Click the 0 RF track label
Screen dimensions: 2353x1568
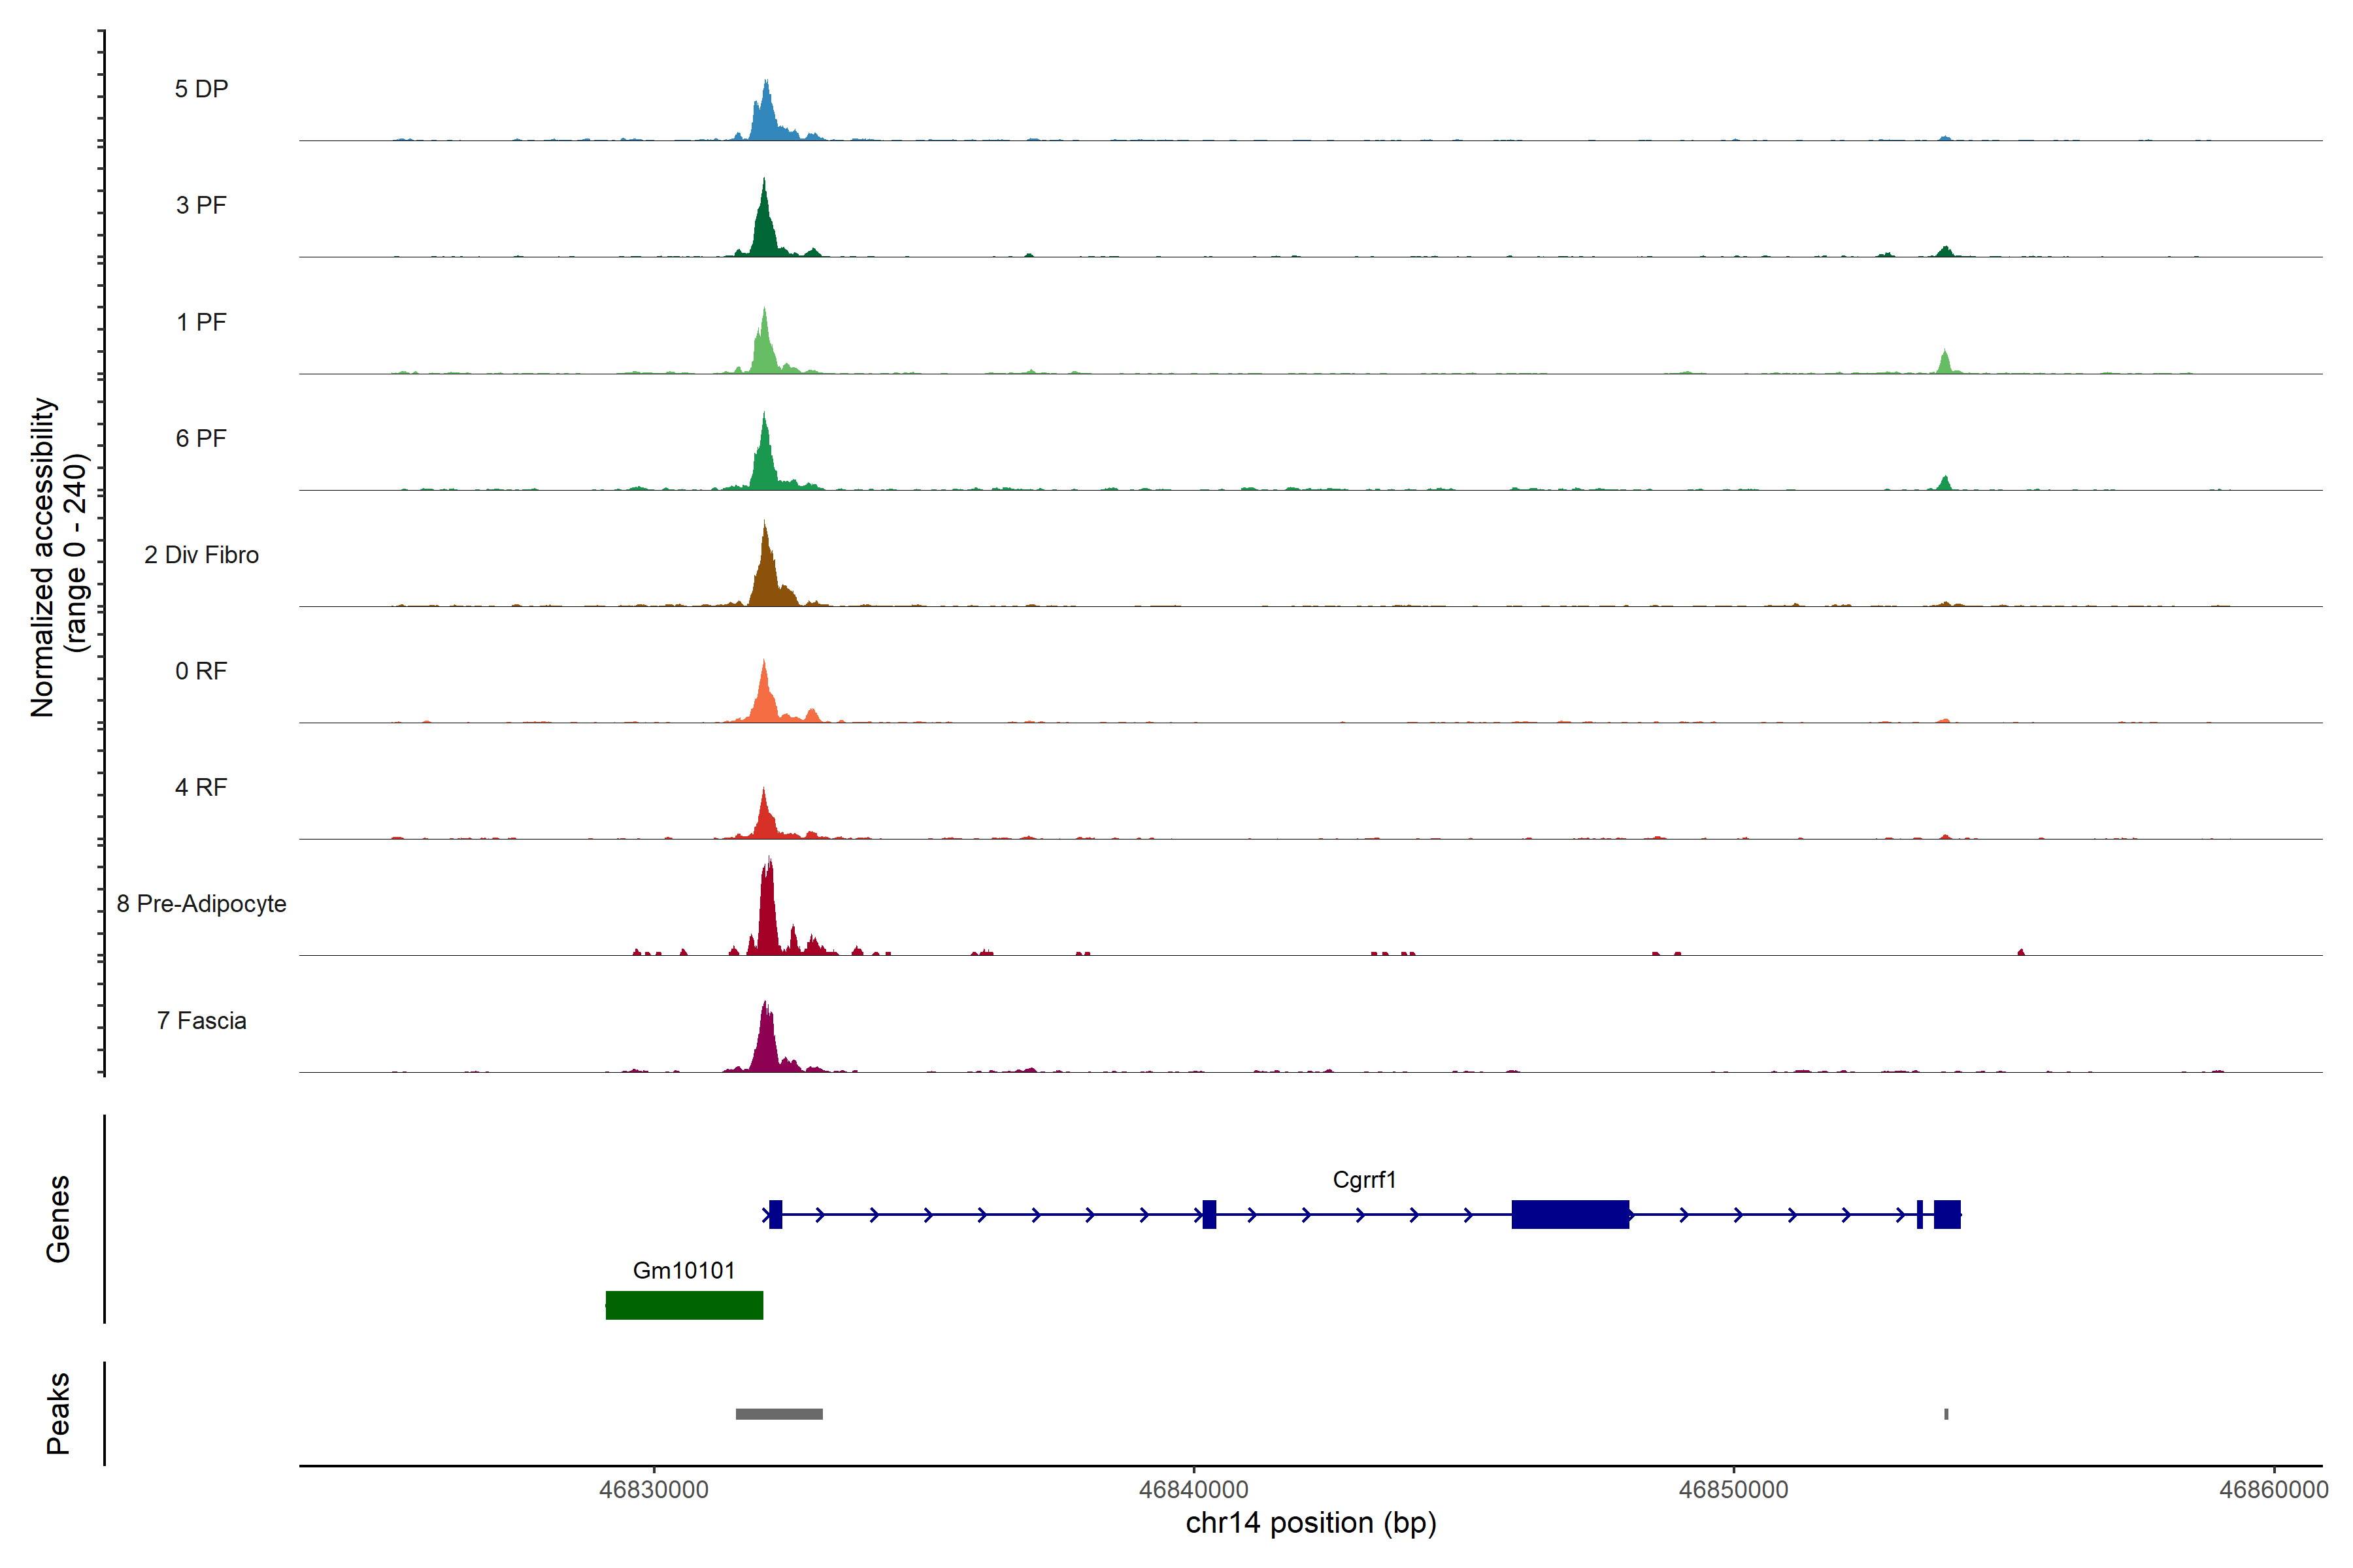tap(201, 671)
